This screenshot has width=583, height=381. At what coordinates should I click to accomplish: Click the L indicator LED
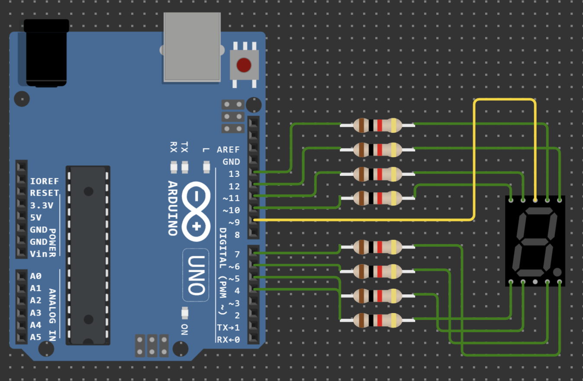click(x=206, y=167)
